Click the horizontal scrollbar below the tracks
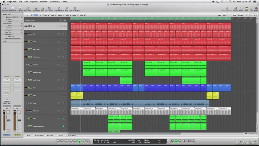Image resolution: width=259 pixels, height=146 pixels. point(125,134)
